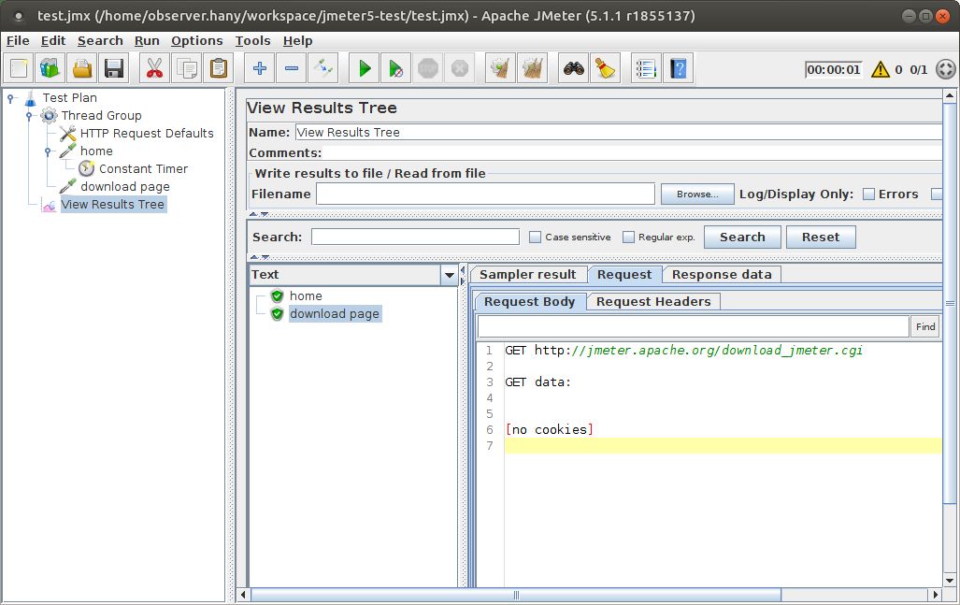
Task: Start the test with the green play icon
Action: coord(365,68)
